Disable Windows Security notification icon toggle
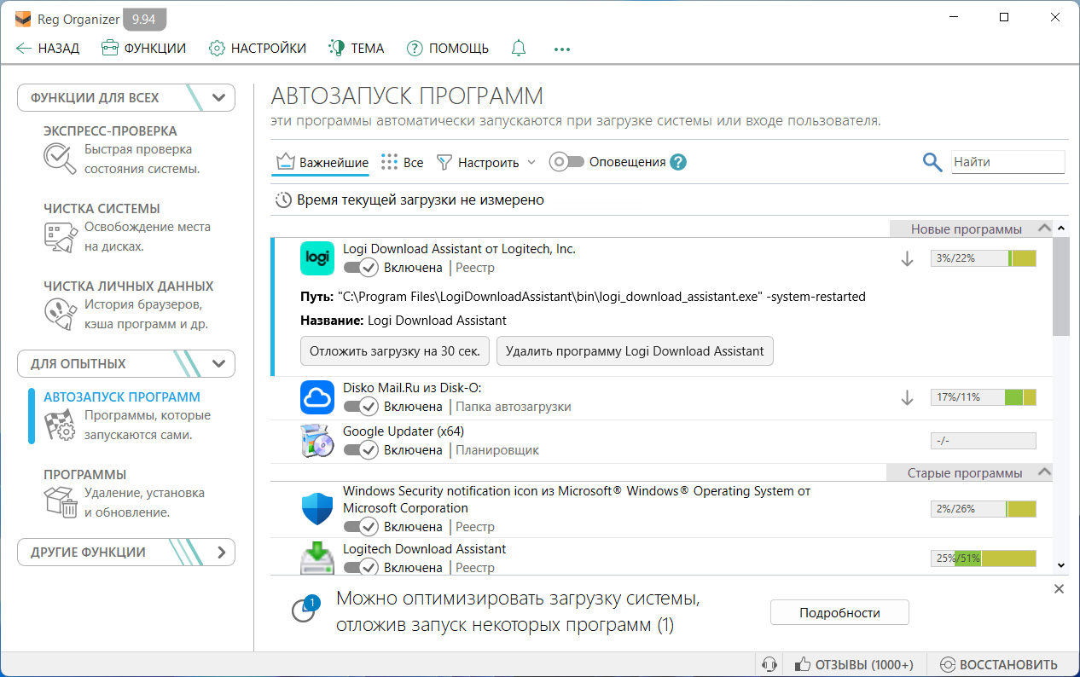1080x677 pixels. pyautogui.click(x=361, y=527)
